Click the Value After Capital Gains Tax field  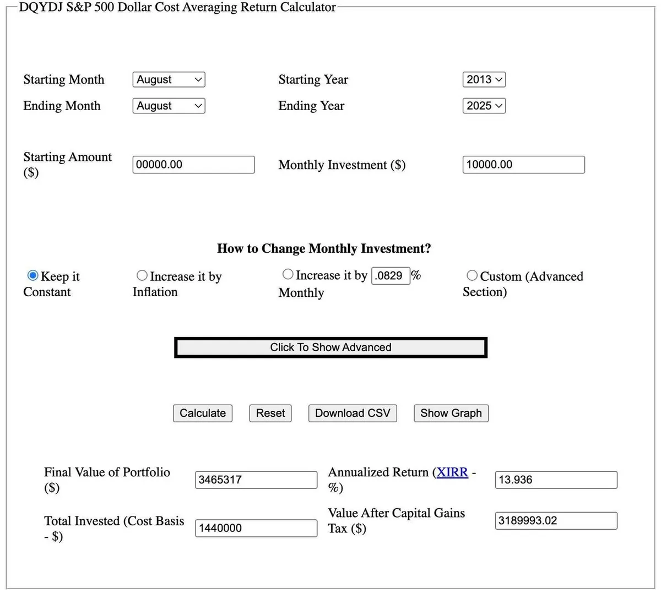(x=556, y=520)
